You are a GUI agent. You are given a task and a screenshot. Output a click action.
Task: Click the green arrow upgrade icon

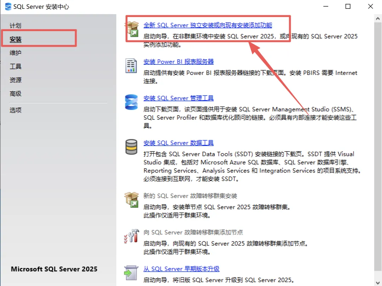pyautogui.click(x=131, y=273)
